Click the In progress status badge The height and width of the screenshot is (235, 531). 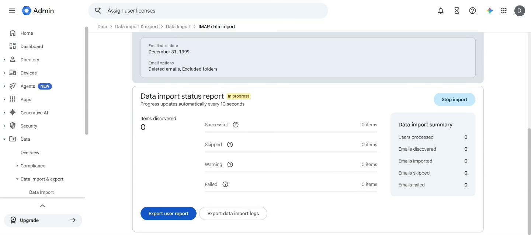tap(239, 96)
